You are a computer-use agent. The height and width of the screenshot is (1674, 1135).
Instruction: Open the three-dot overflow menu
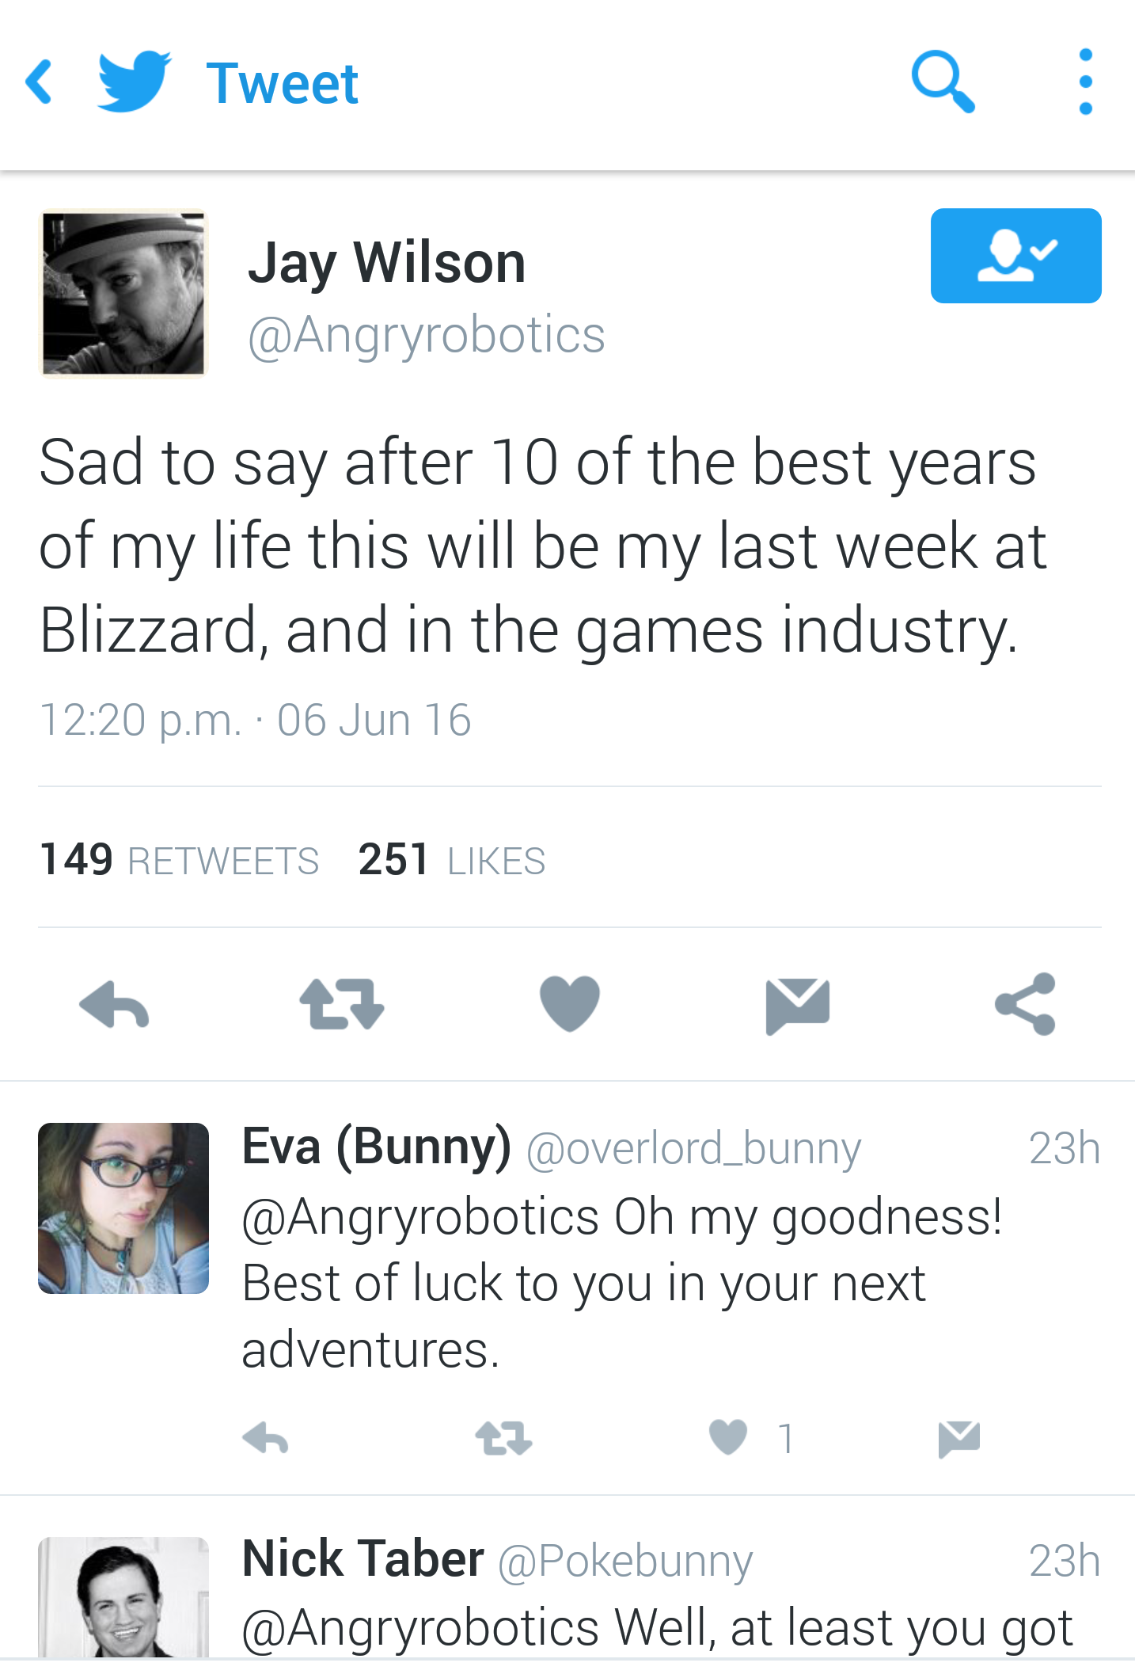(1086, 82)
